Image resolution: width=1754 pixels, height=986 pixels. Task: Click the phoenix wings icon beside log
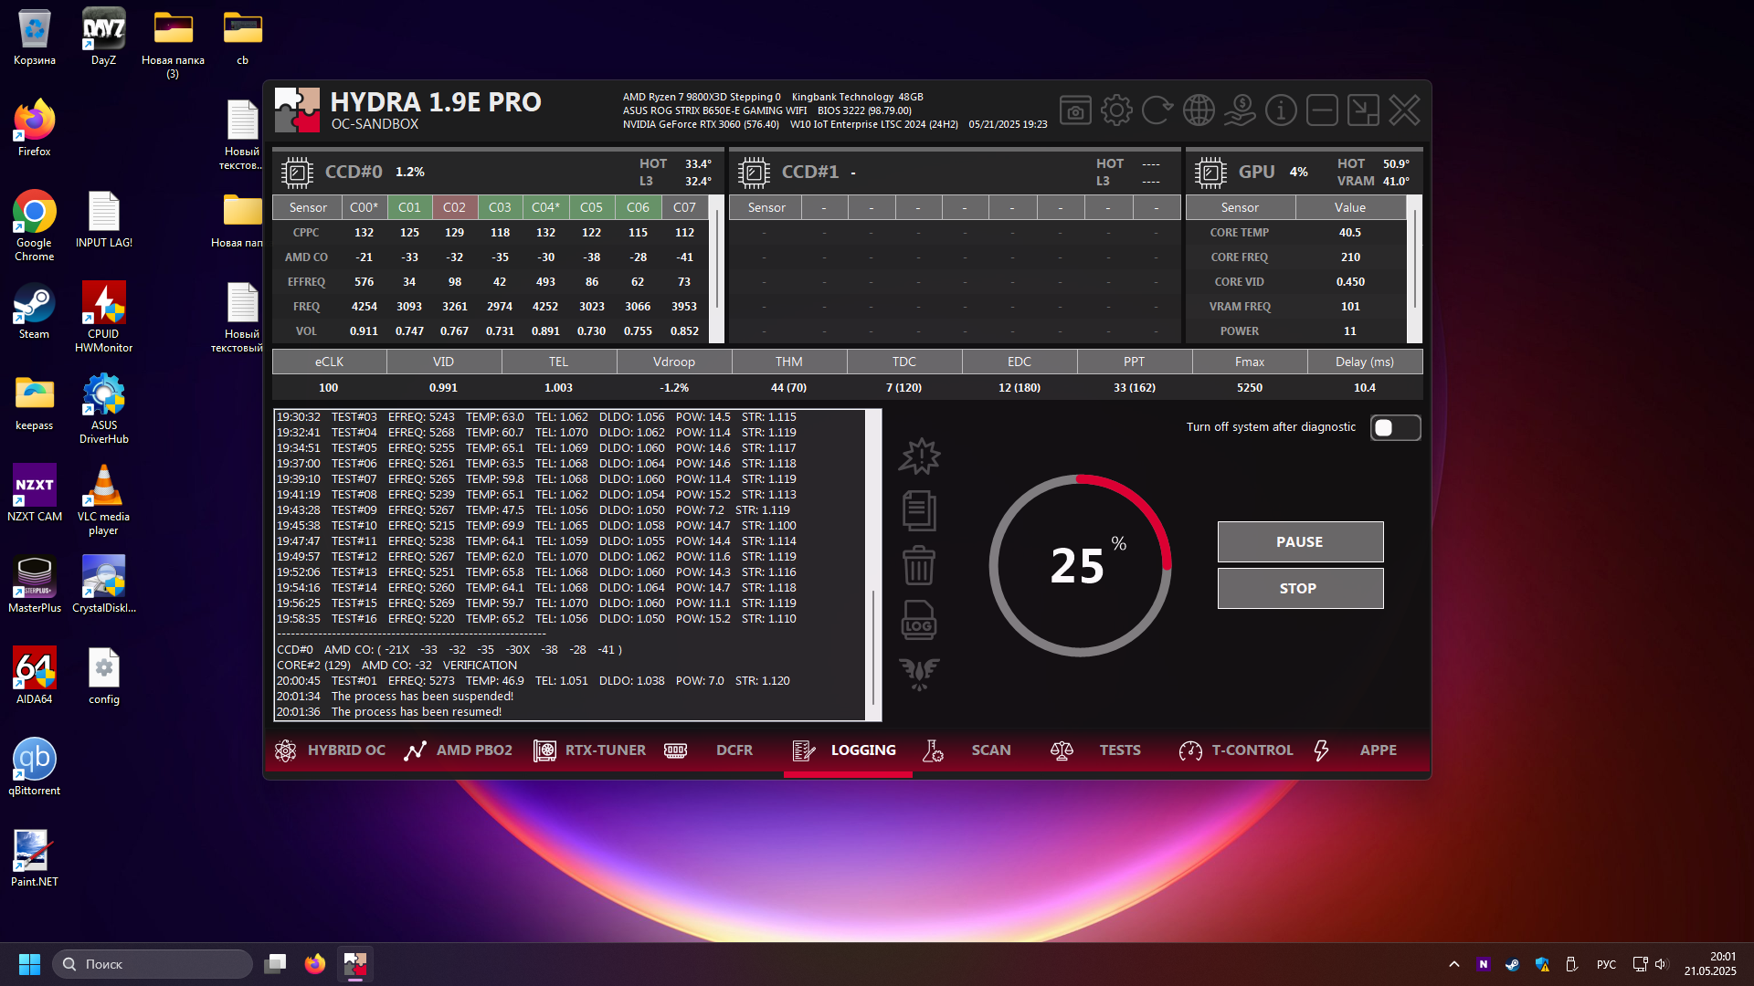click(x=919, y=674)
